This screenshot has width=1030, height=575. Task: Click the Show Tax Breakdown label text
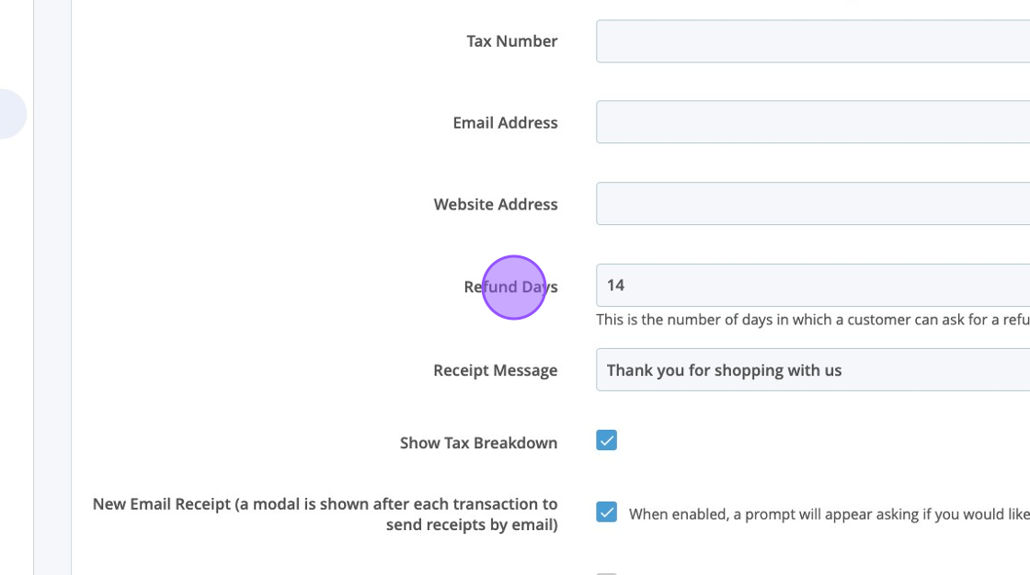[478, 444]
